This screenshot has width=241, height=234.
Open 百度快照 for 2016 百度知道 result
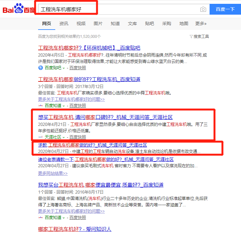tap(77, 217)
